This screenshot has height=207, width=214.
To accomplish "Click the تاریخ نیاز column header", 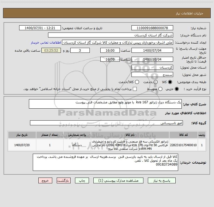I will [x=22, y=135].
